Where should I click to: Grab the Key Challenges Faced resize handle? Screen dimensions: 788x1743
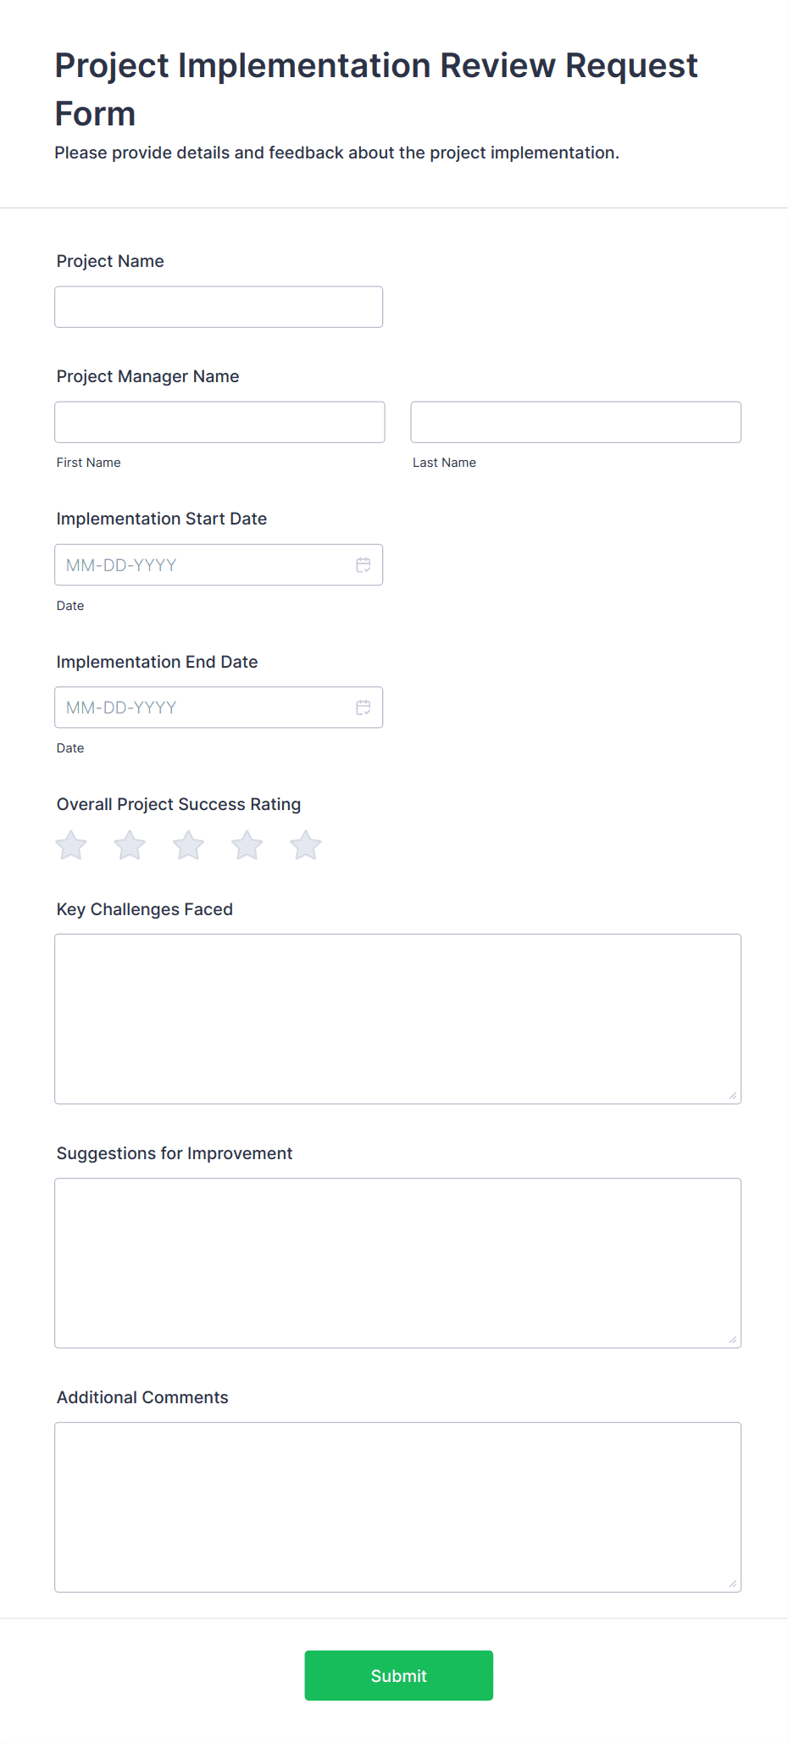click(732, 1096)
